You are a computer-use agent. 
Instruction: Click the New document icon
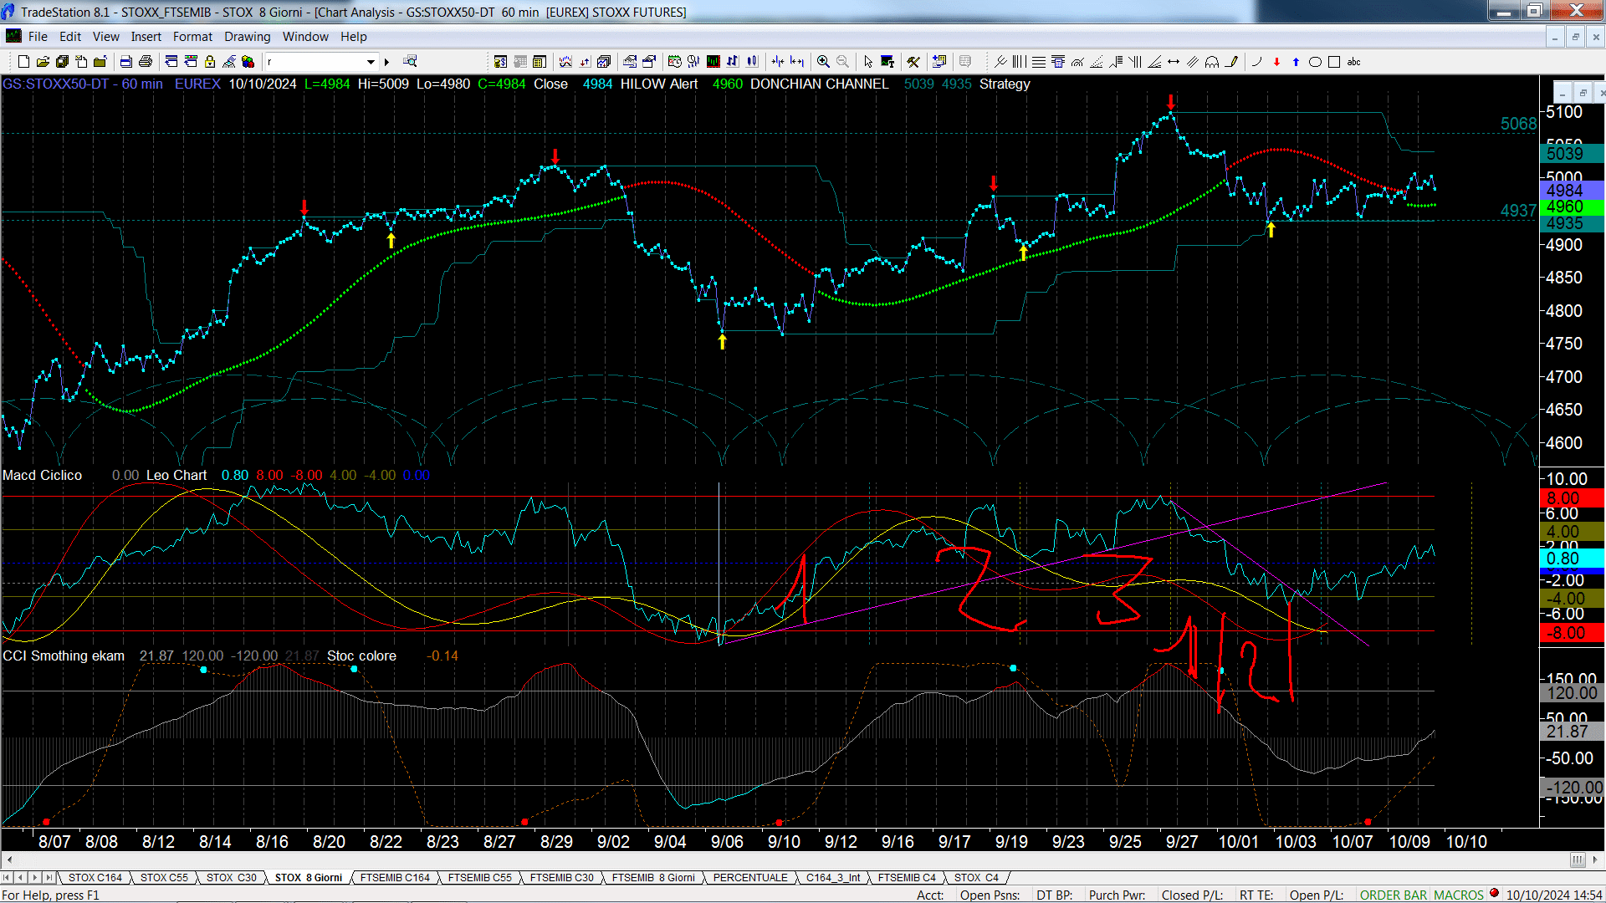pyautogui.click(x=23, y=61)
